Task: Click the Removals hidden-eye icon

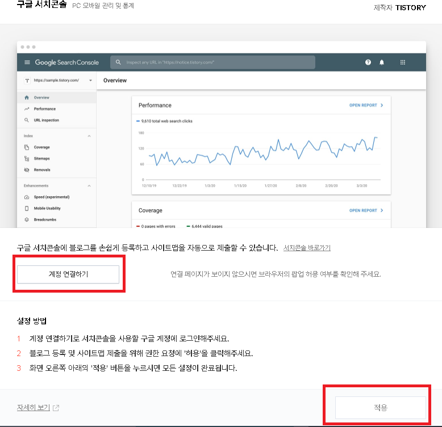Action: click(x=27, y=170)
